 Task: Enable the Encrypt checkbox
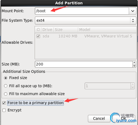(4, 110)
